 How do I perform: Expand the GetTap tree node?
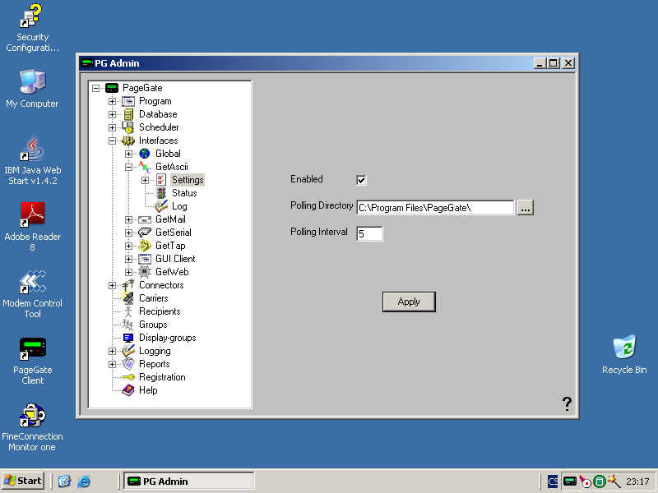tap(128, 246)
